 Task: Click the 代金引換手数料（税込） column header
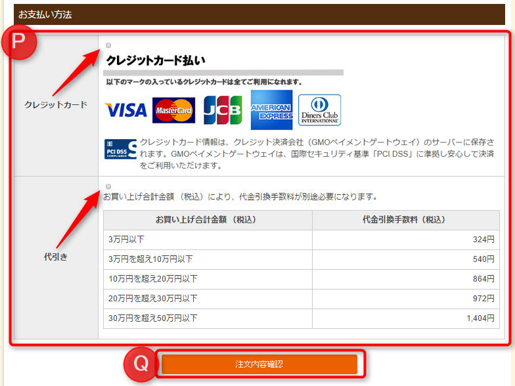pyautogui.click(x=406, y=220)
